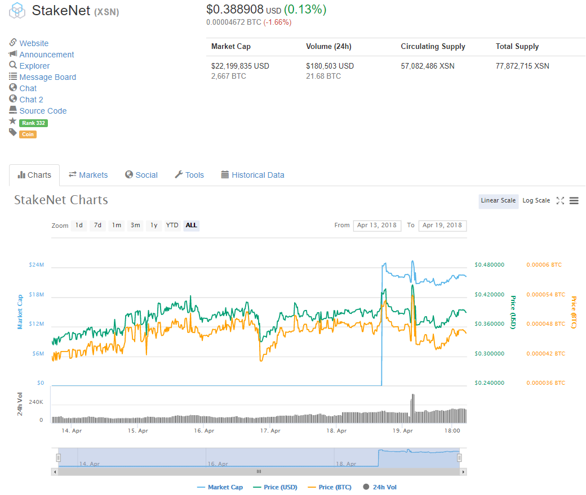The image size is (586, 495).
Task: Click the list icon beside Message Board
Action: 13,76
